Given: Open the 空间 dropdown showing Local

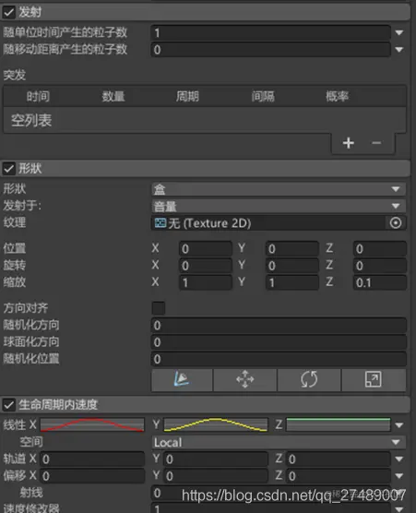Looking at the screenshot, I should [279, 442].
